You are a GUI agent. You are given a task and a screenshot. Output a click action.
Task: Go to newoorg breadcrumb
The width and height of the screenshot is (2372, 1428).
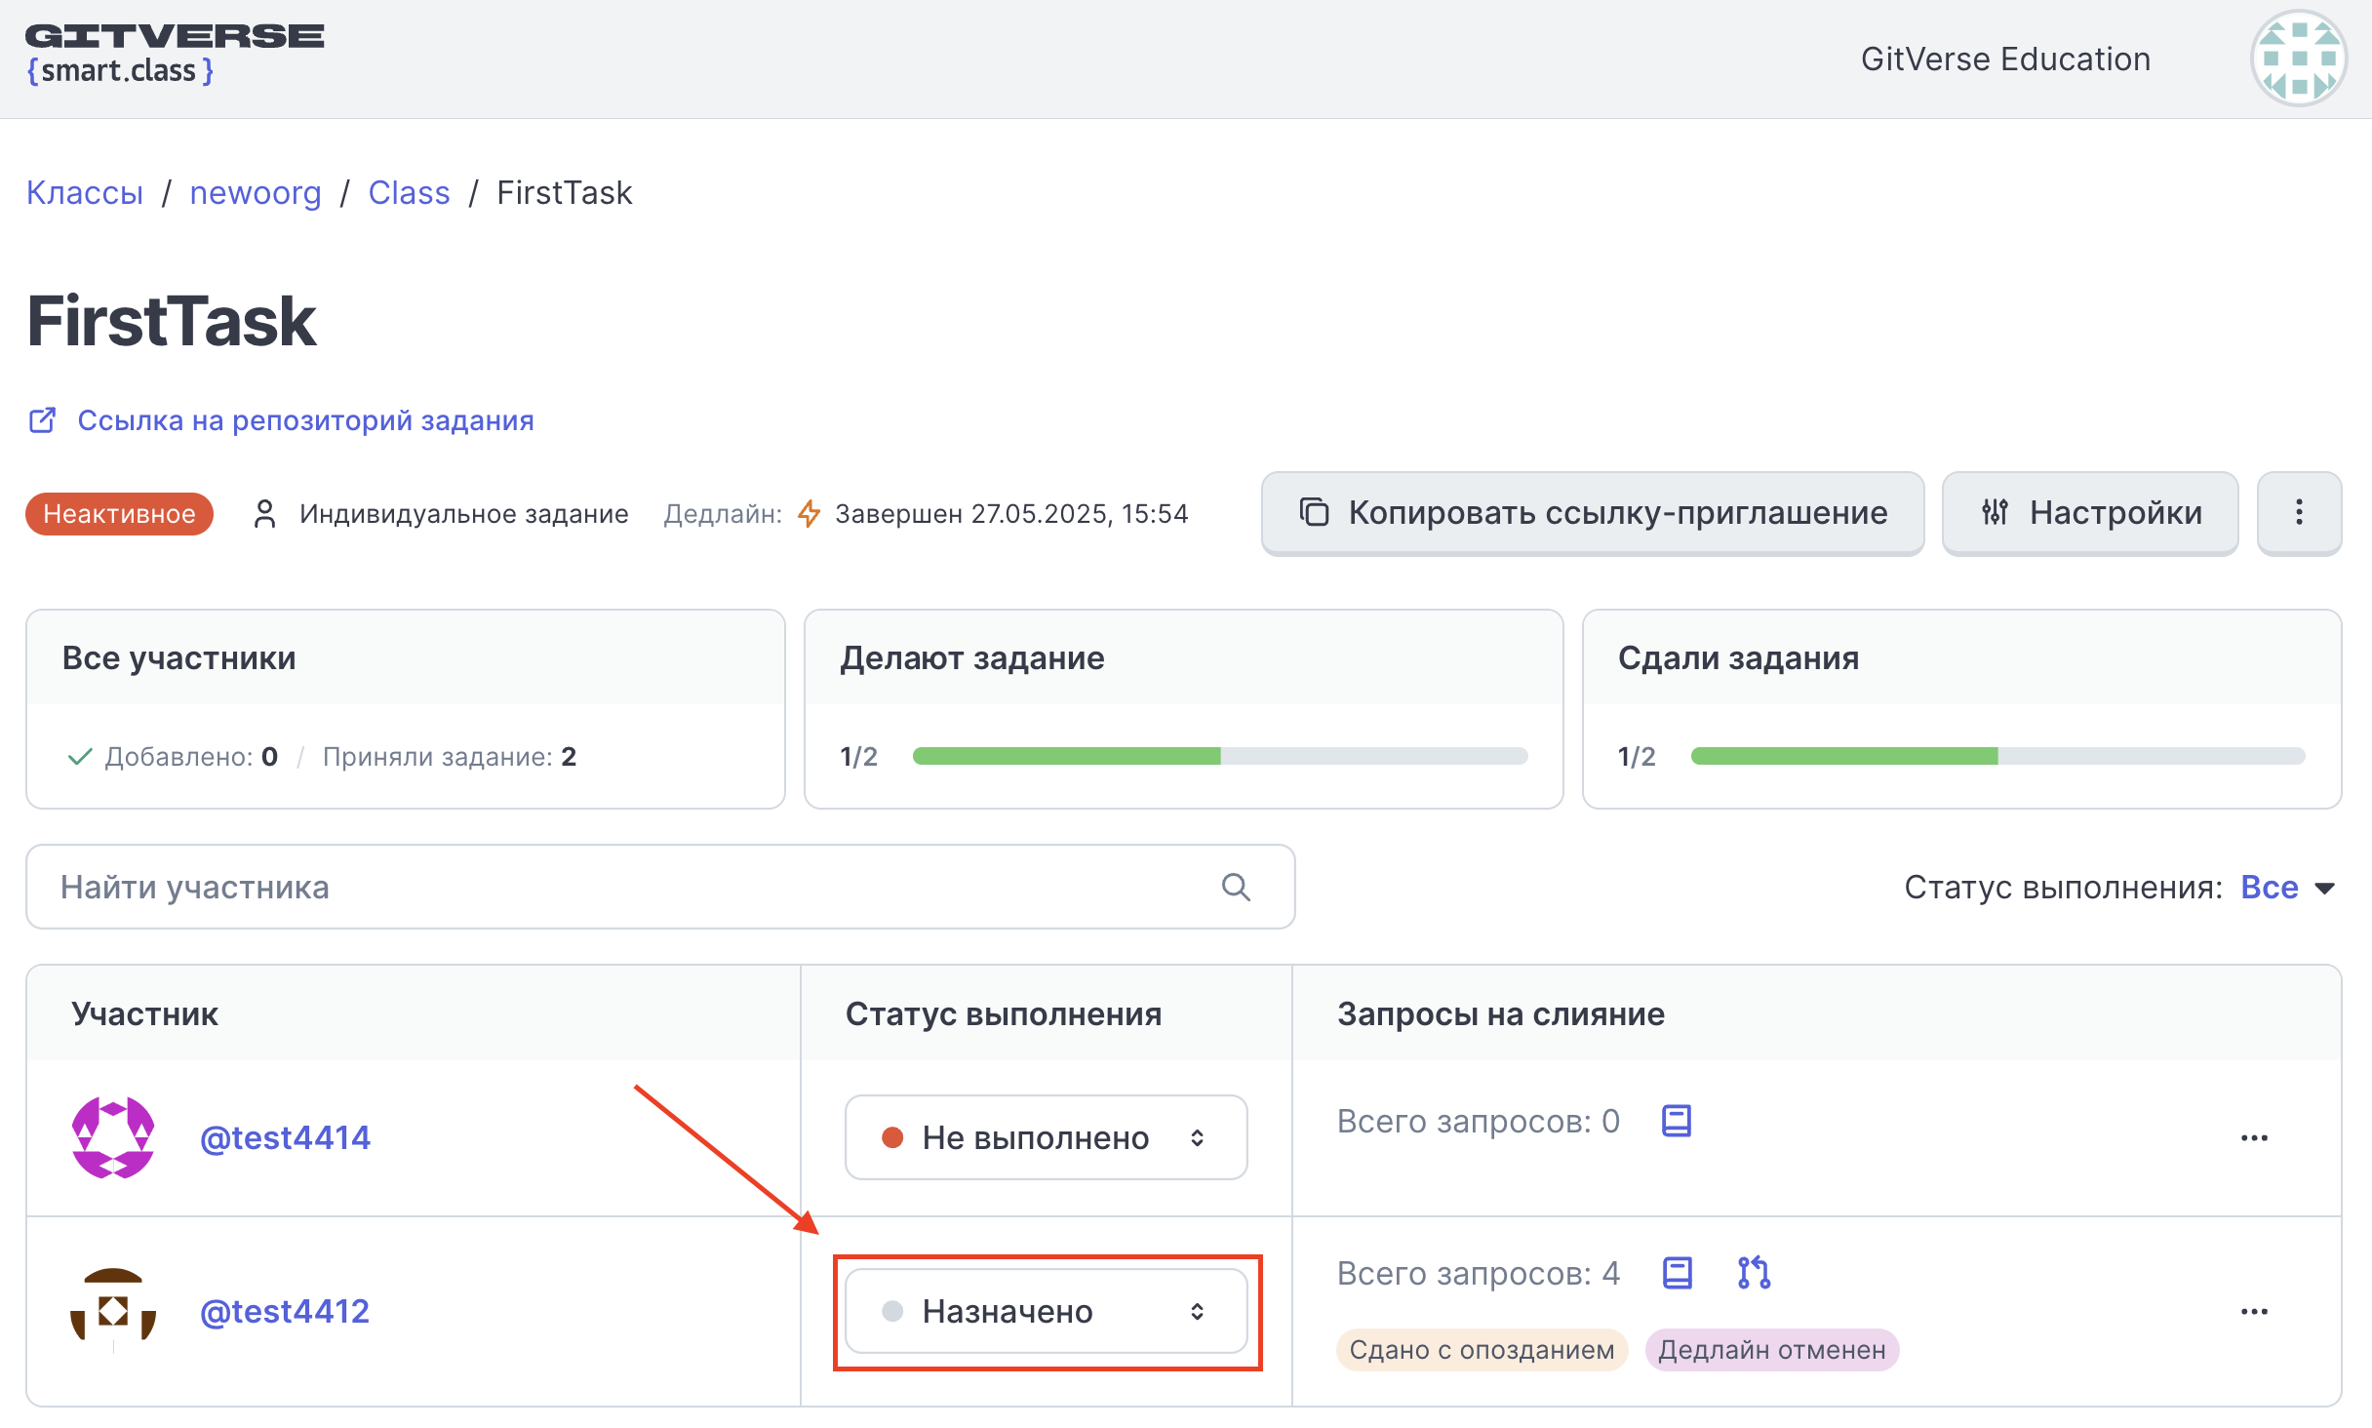[x=256, y=193]
